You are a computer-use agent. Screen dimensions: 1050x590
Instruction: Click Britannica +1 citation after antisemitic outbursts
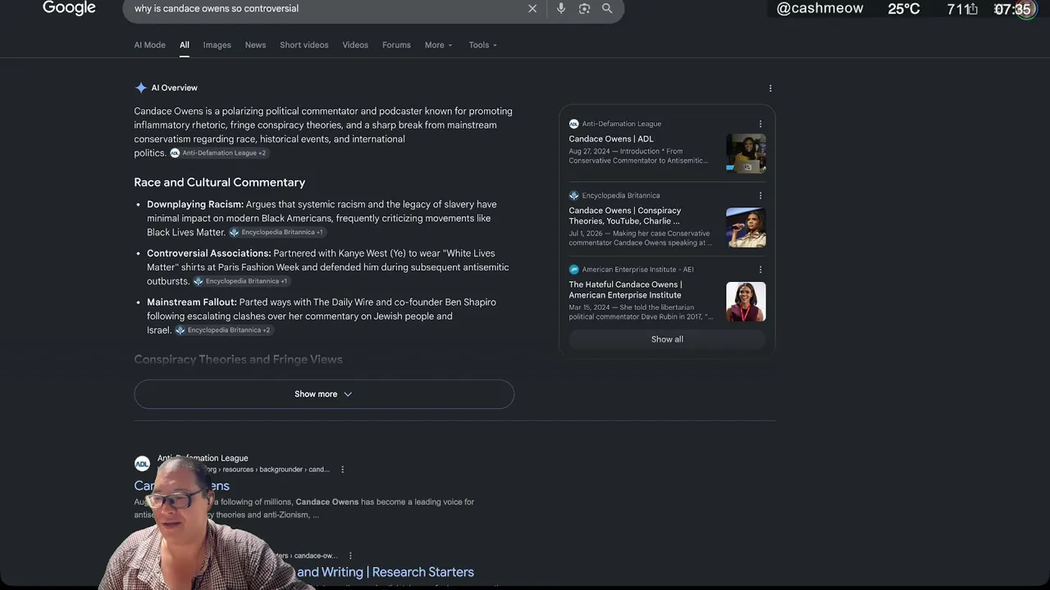tap(241, 282)
